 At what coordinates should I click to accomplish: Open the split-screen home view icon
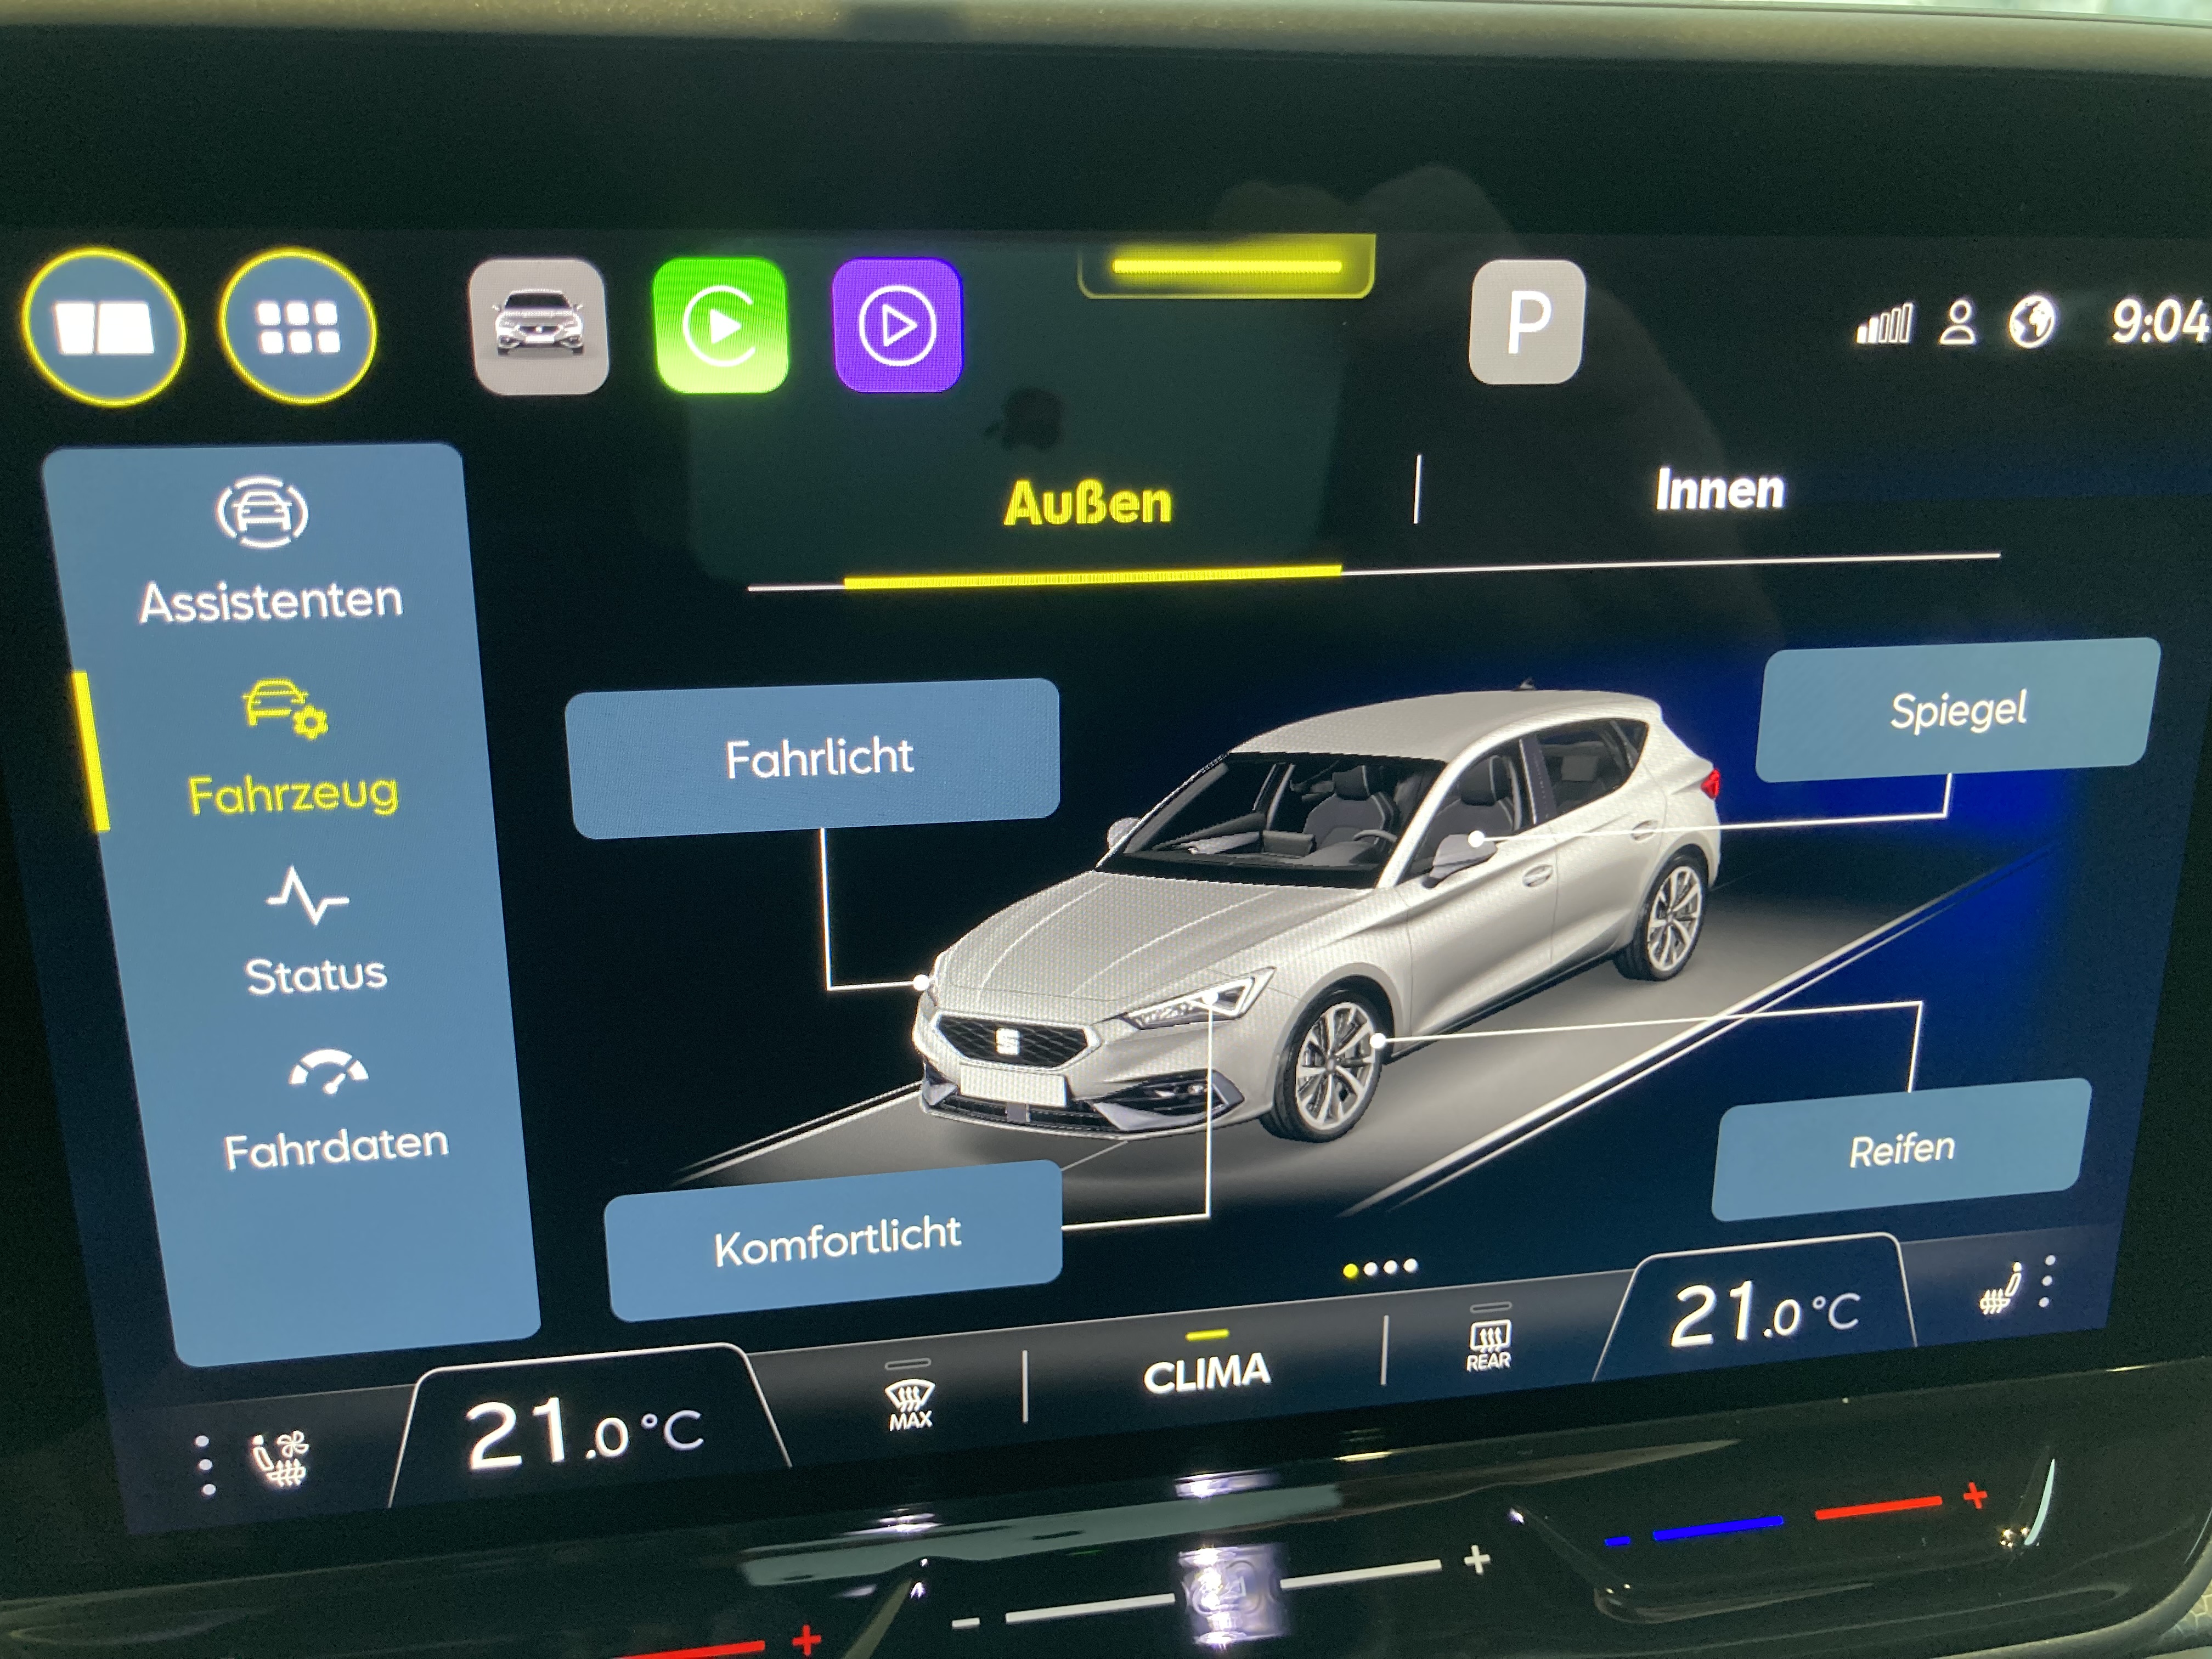tap(103, 327)
